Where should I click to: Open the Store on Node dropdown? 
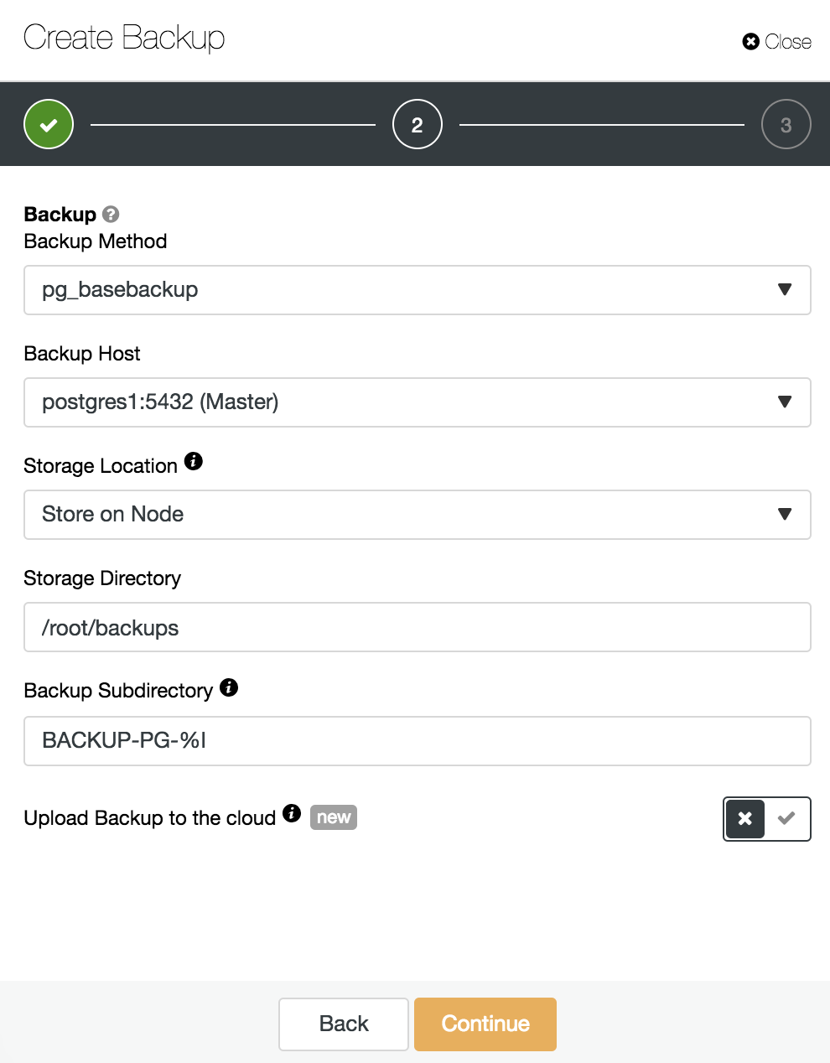(x=418, y=515)
